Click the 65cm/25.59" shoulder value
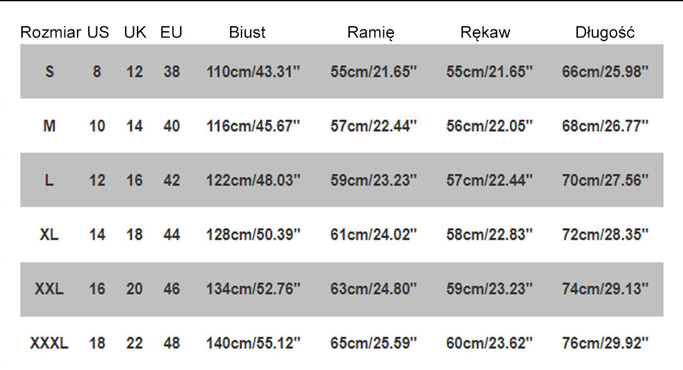 (x=373, y=343)
